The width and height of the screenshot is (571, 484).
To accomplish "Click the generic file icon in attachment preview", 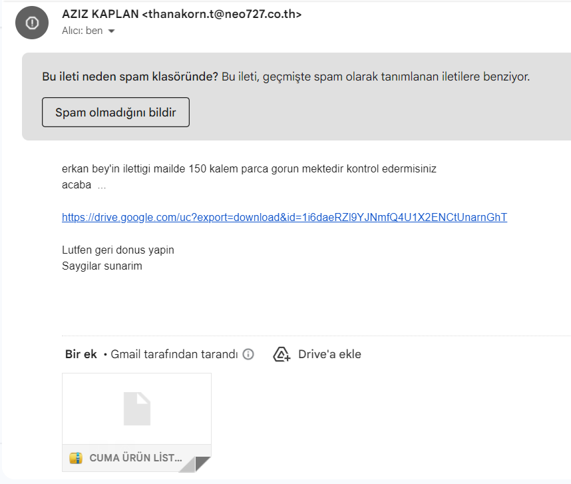I will tap(137, 409).
